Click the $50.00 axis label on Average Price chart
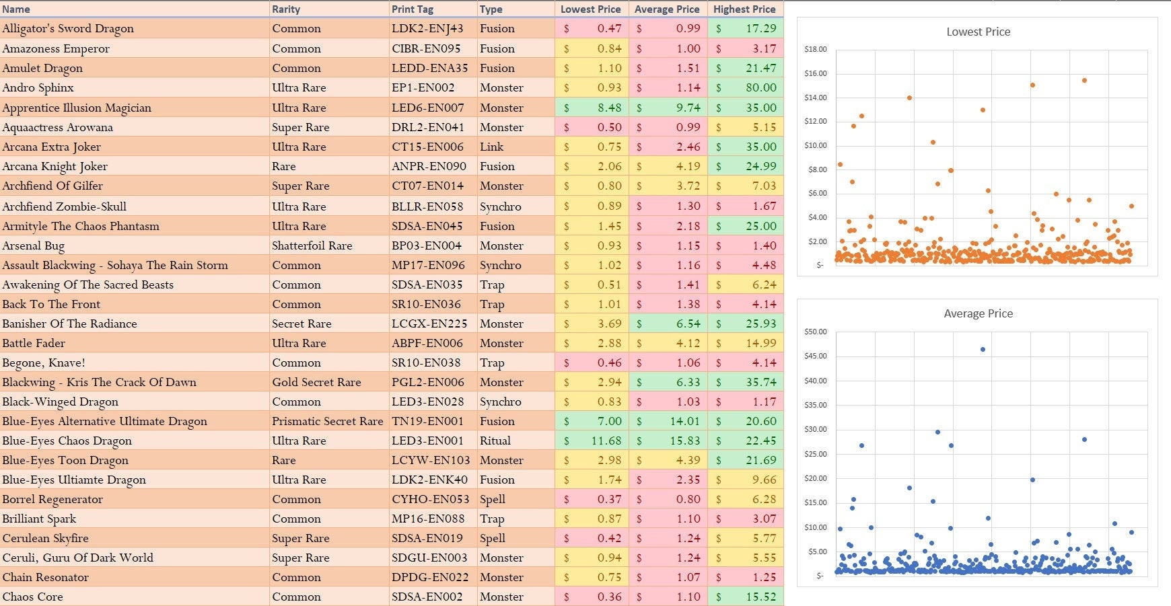Image resolution: width=1171 pixels, height=606 pixels. (816, 332)
